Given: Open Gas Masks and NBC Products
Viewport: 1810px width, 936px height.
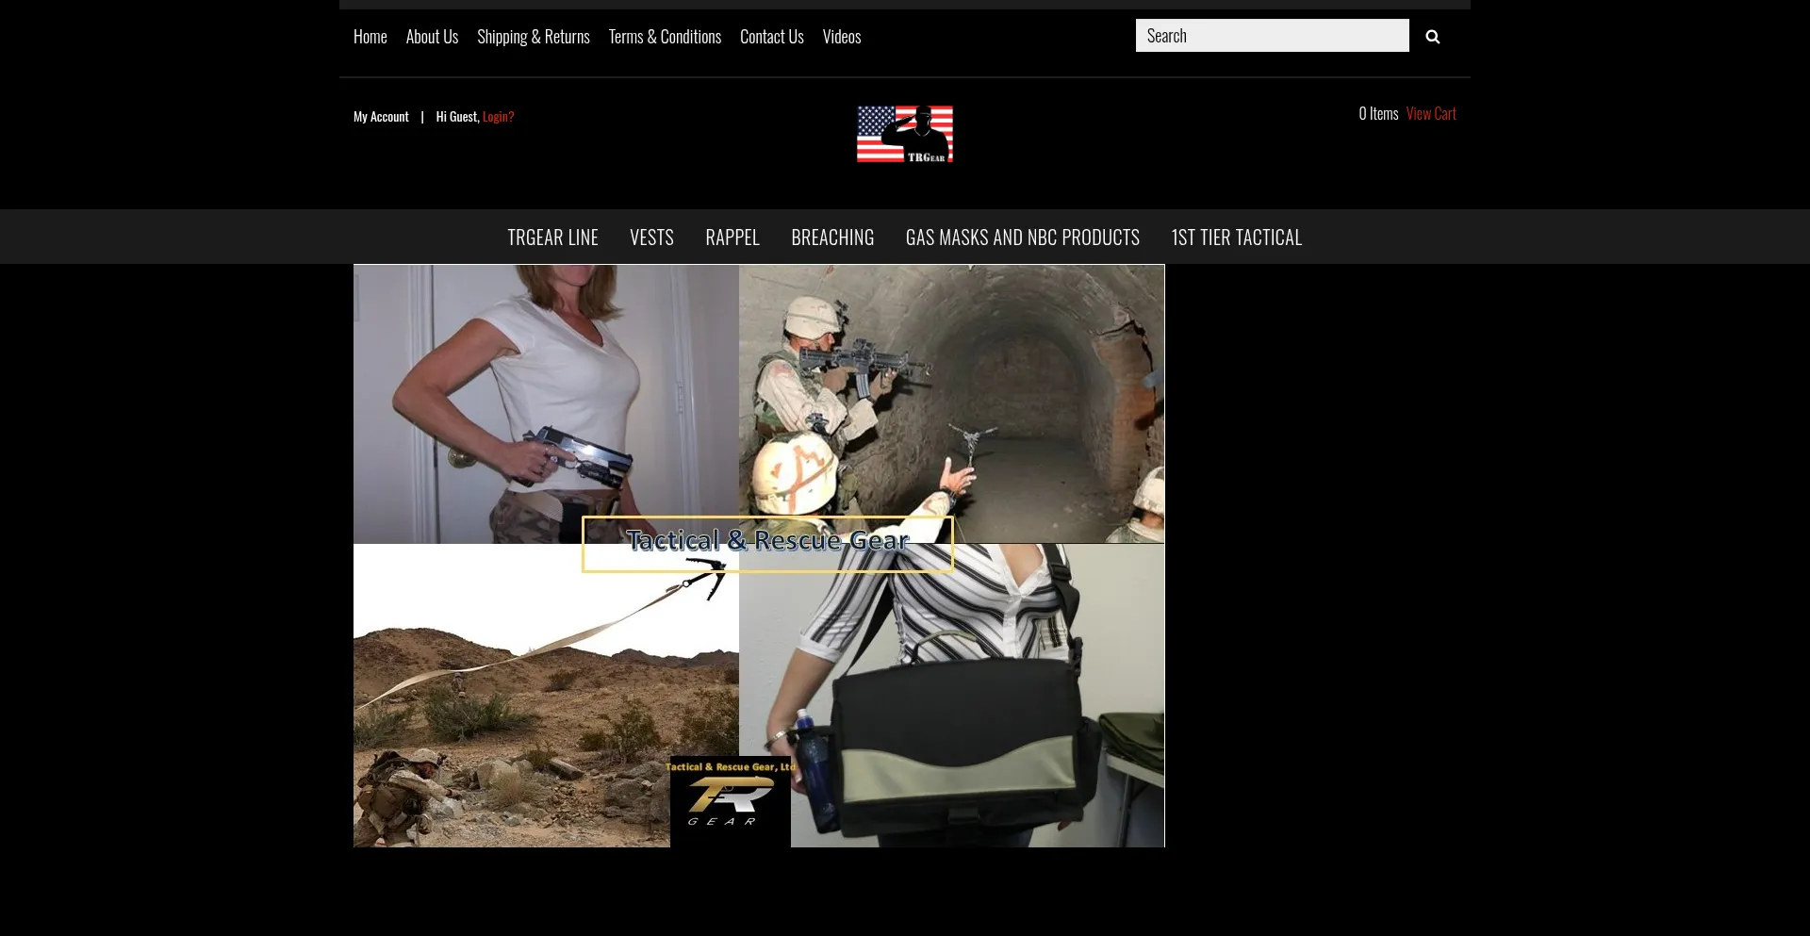Looking at the screenshot, I should point(1022,238).
